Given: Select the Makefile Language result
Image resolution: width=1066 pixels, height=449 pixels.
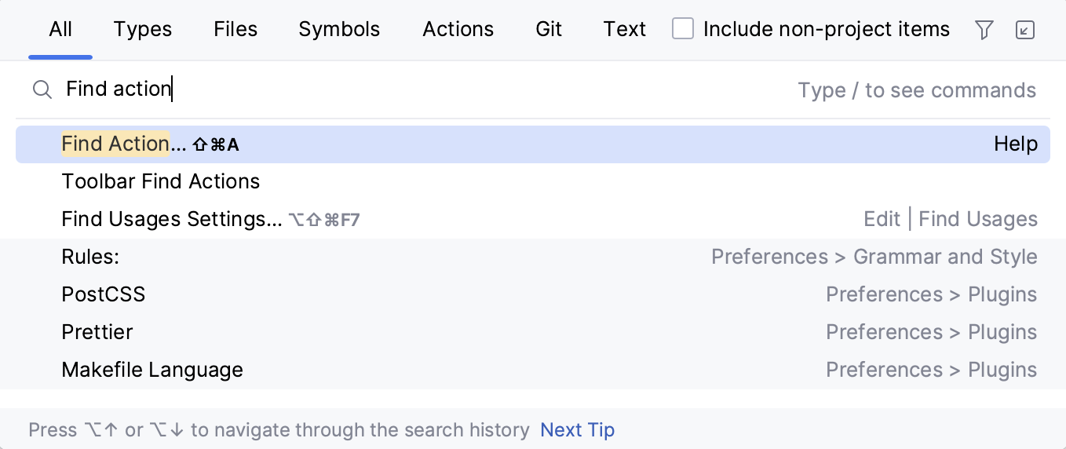Looking at the screenshot, I should [152, 370].
